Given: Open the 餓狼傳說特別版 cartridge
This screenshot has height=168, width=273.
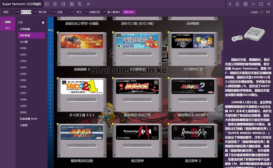Looking at the screenshot, I should pos(82,140).
